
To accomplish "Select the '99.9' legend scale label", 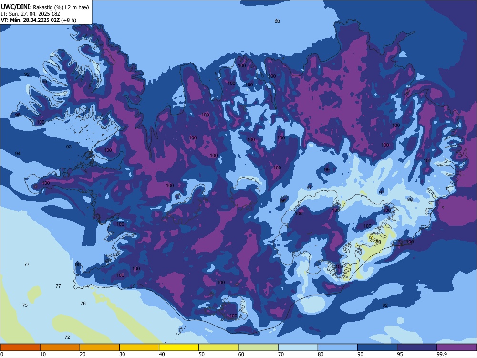I will [441, 354].
